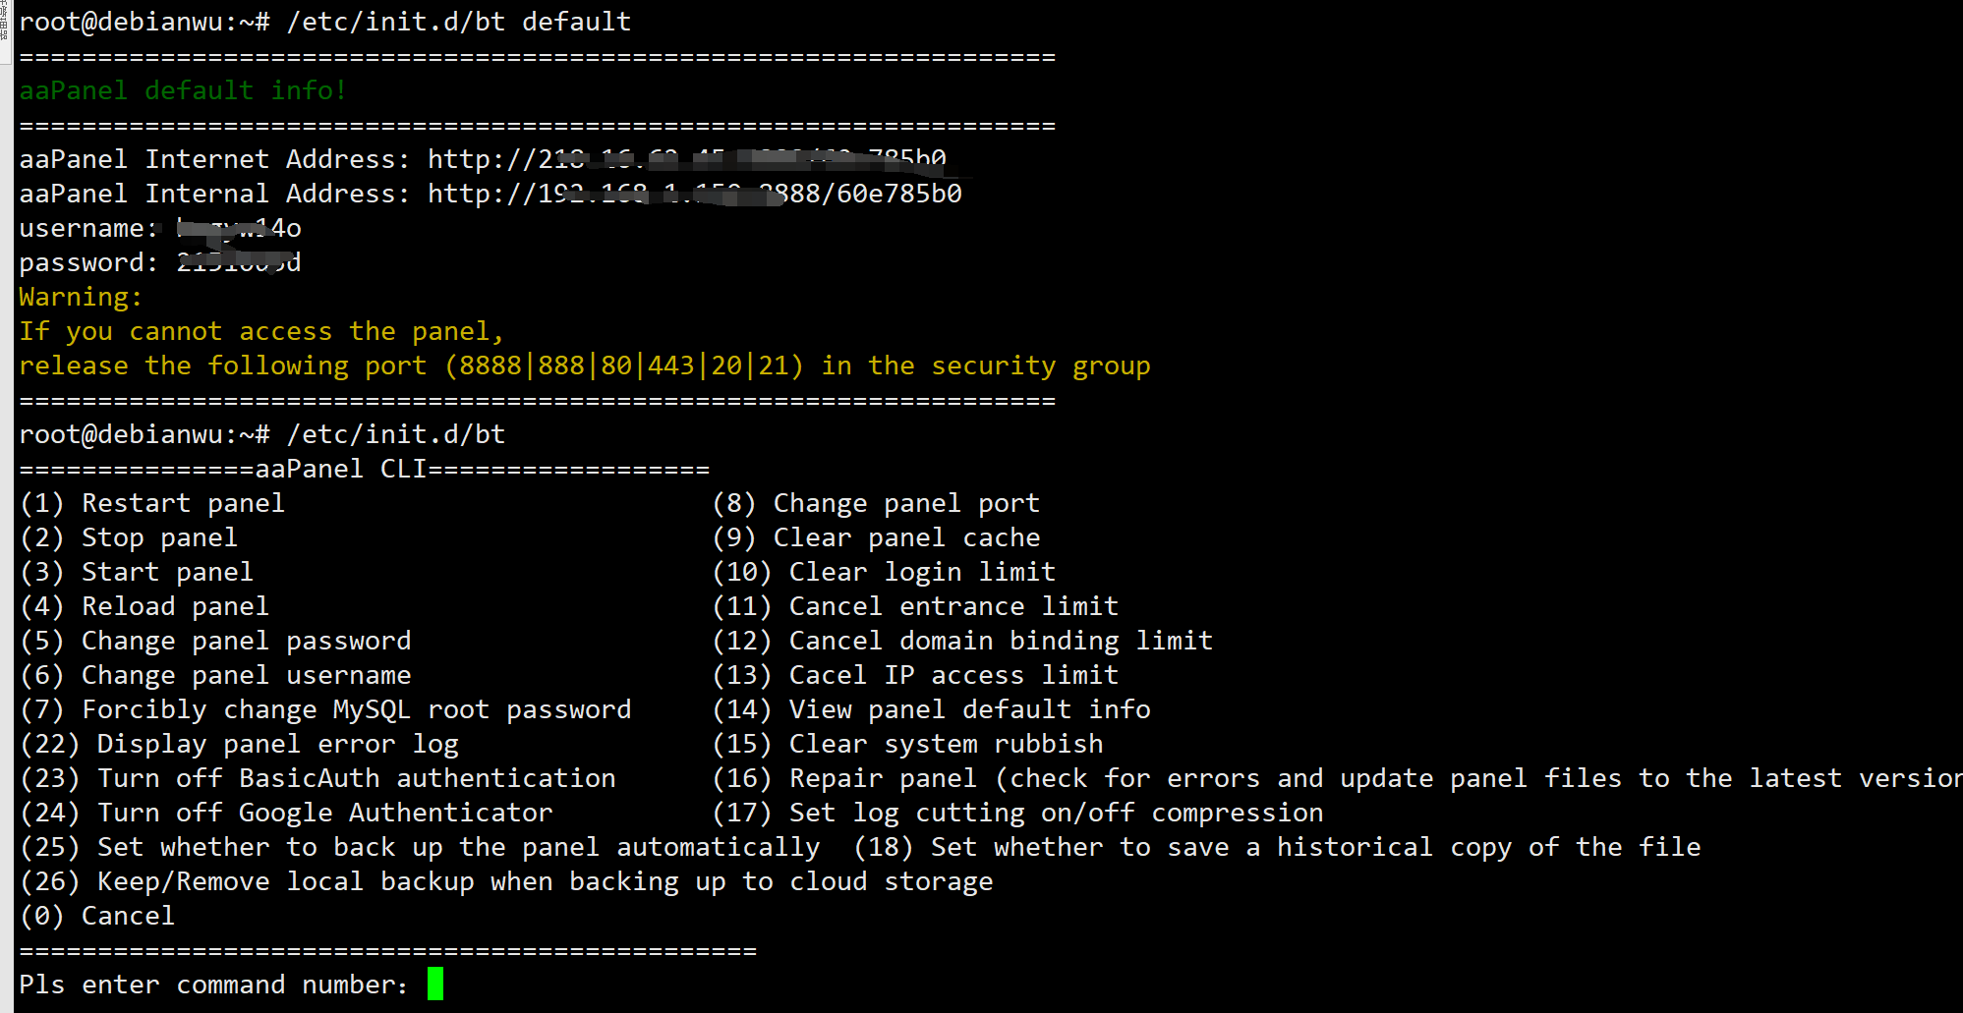The height and width of the screenshot is (1013, 1963).
Task: Click the aaPanel Internal Address URL
Action: (x=694, y=194)
